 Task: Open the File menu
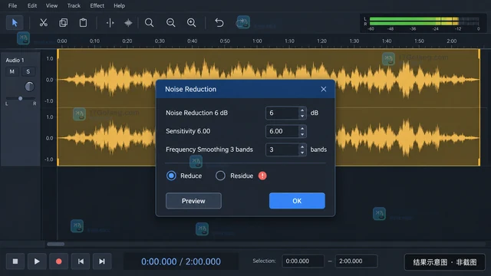12,5
